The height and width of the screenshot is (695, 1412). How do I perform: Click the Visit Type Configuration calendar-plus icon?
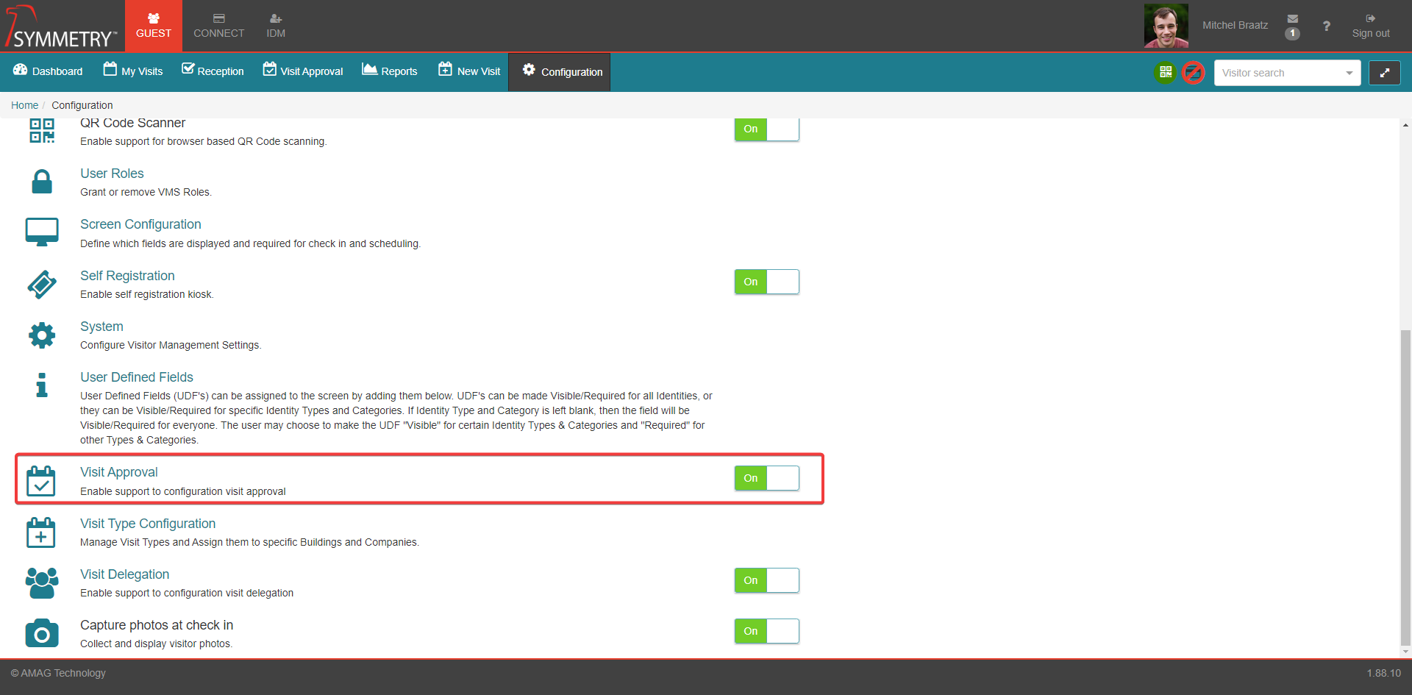click(x=41, y=532)
